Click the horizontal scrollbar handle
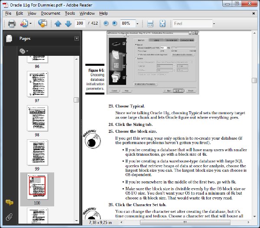 185,222
